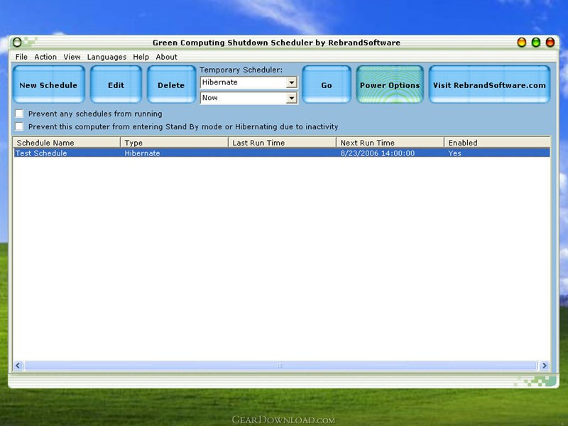Click the red close window button
The image size is (568, 426).
pos(550,43)
